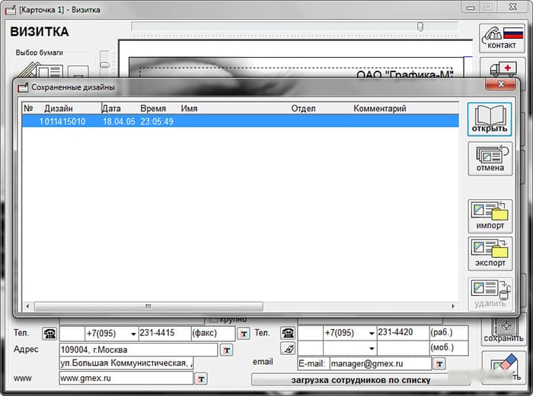Sort list by Комментарий column header
Viewport: 533px width, 396px height.
coord(380,108)
